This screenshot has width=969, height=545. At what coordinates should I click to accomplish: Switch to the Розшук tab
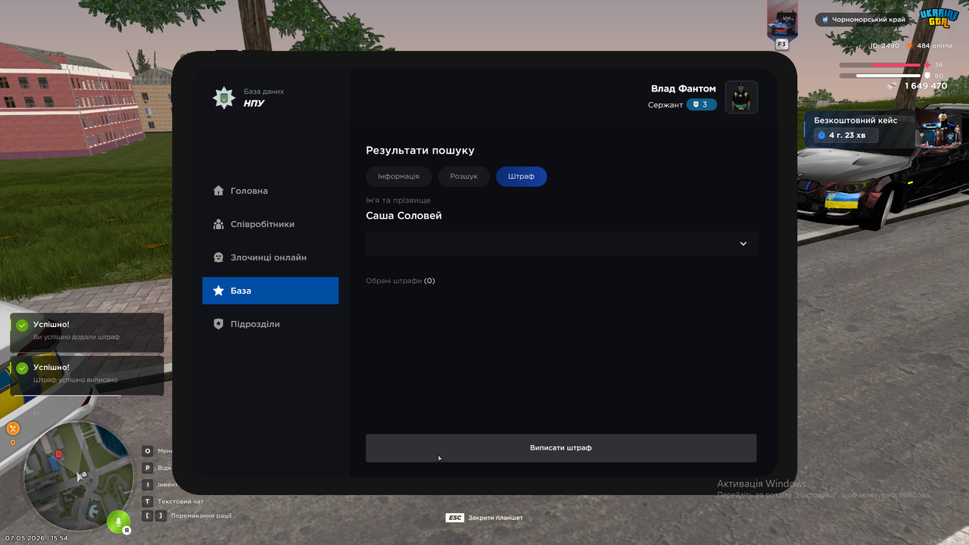(464, 176)
